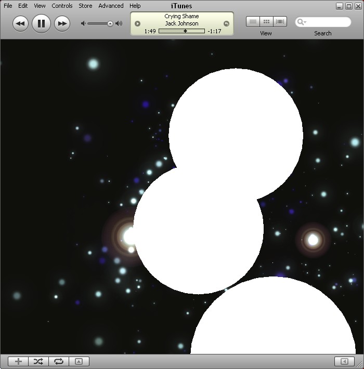The height and width of the screenshot is (369, 364).
Task: Close the iTunes window
Action: click(358, 6)
